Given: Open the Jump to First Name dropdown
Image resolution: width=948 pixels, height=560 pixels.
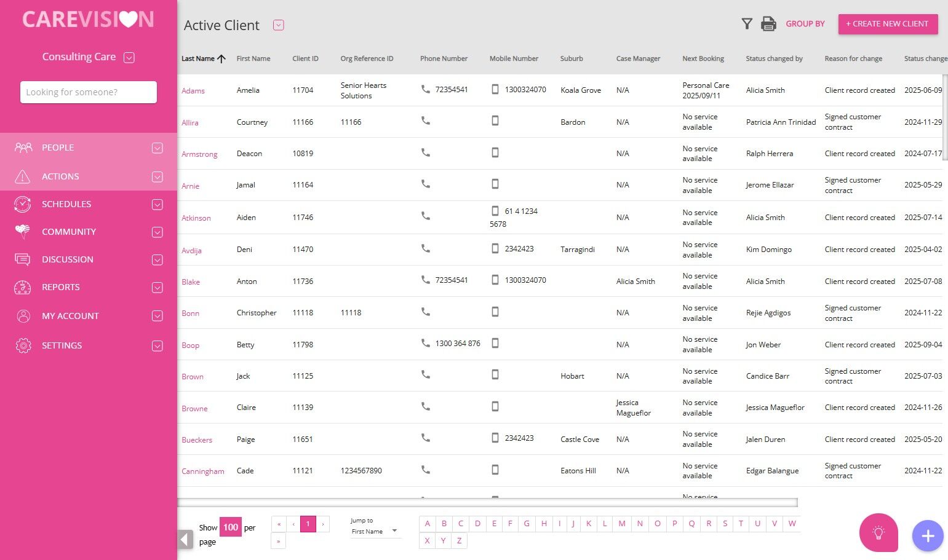Looking at the screenshot, I should tap(375, 531).
